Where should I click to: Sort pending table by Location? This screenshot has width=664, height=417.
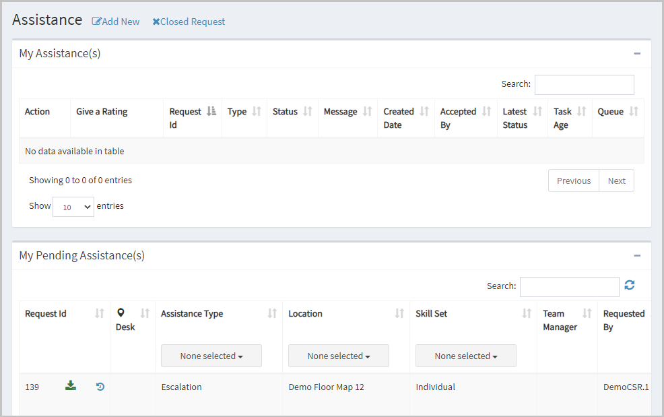point(399,313)
